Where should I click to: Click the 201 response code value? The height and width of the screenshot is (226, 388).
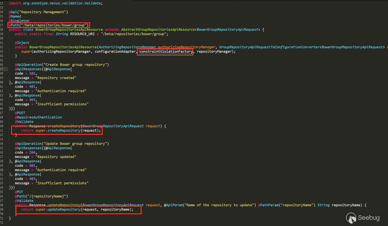coord(32,74)
